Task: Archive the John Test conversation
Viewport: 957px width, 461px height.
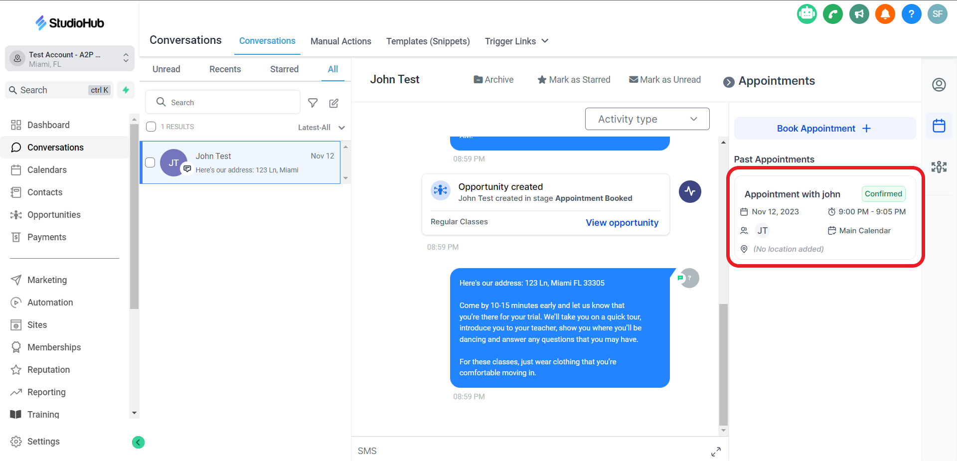Action: coord(493,80)
